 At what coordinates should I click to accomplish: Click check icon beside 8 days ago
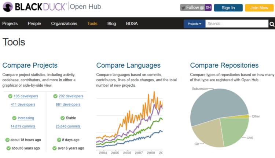59,140
